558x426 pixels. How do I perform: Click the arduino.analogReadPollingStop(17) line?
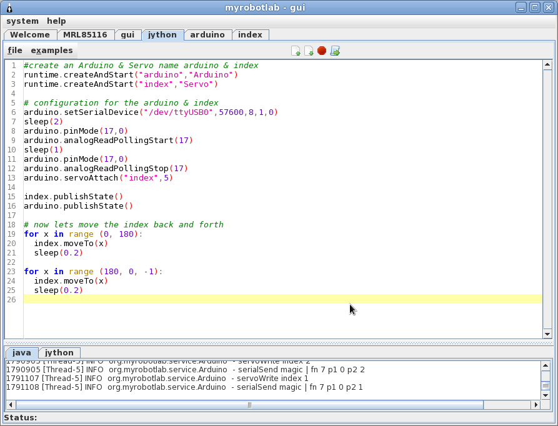coord(106,169)
